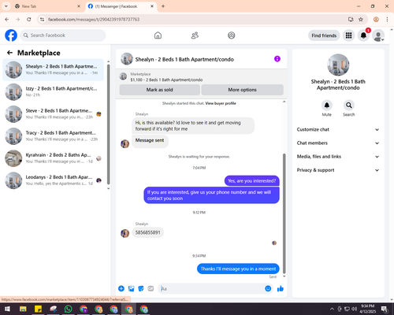Click the phone number message 5856855891
Viewport: 394px width, 315px height.
pos(147,232)
